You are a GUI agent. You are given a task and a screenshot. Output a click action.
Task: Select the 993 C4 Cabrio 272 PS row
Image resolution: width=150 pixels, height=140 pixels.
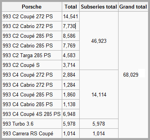pos(40,85)
